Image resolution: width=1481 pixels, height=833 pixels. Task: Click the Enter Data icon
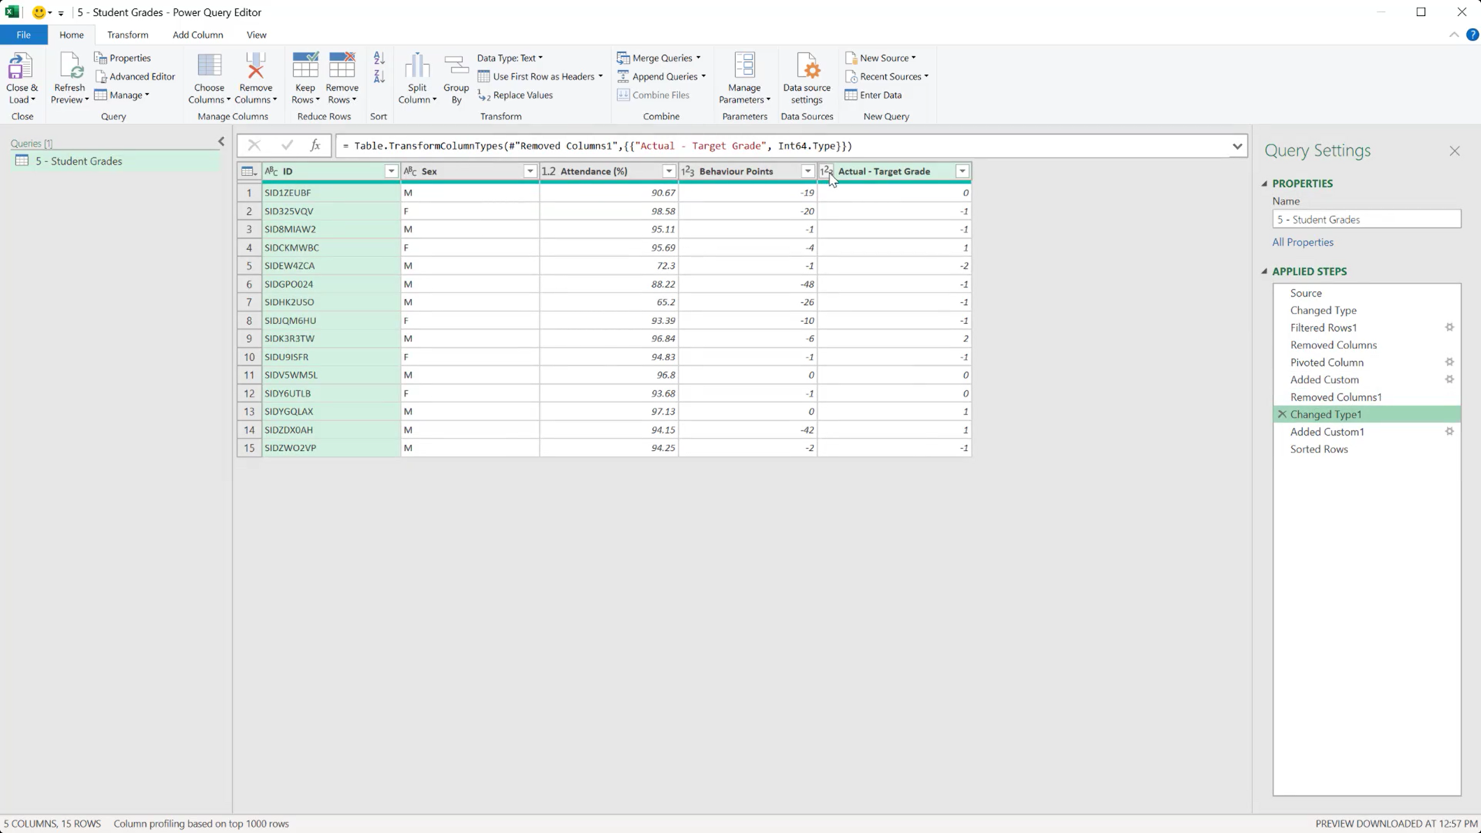point(850,95)
